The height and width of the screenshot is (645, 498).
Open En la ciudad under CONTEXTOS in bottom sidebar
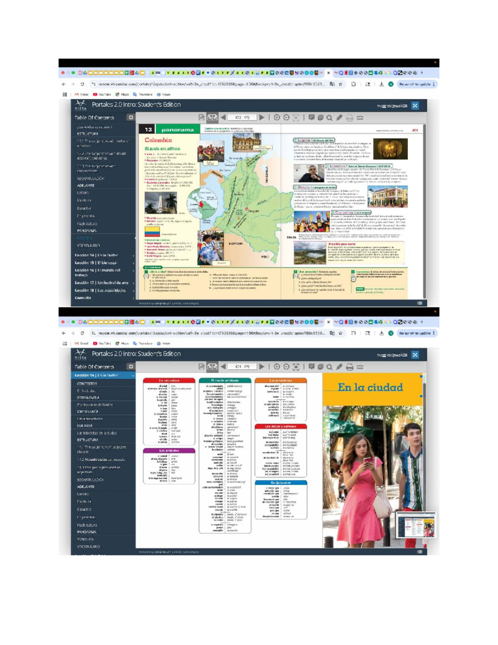[x=86, y=391]
